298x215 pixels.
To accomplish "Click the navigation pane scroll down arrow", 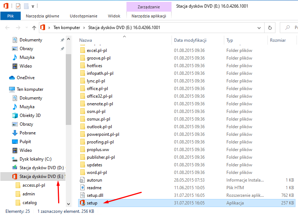I will click(x=69, y=204).
